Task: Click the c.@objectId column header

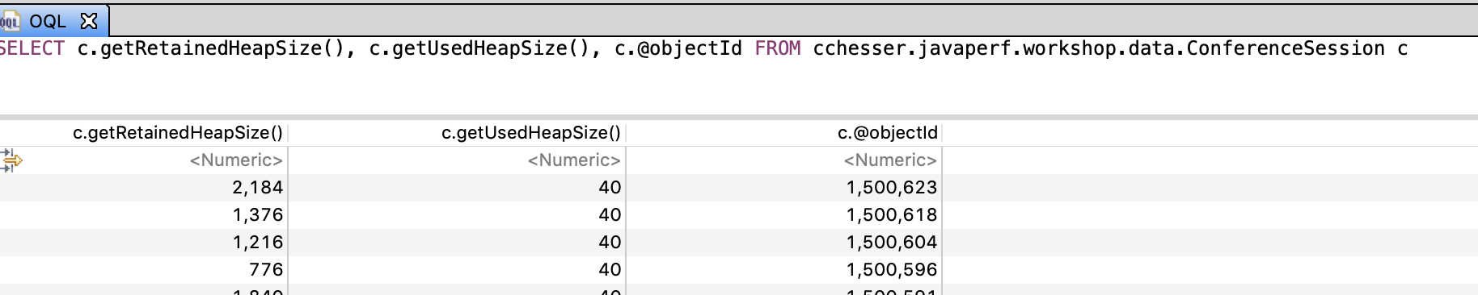Action: click(888, 132)
